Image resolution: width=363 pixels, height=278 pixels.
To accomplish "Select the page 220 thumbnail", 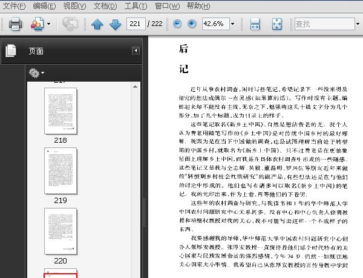I will 60,231.
